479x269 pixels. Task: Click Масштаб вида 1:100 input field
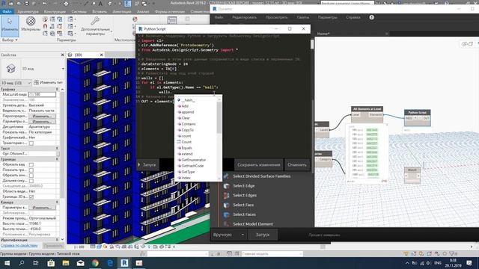click(42, 95)
